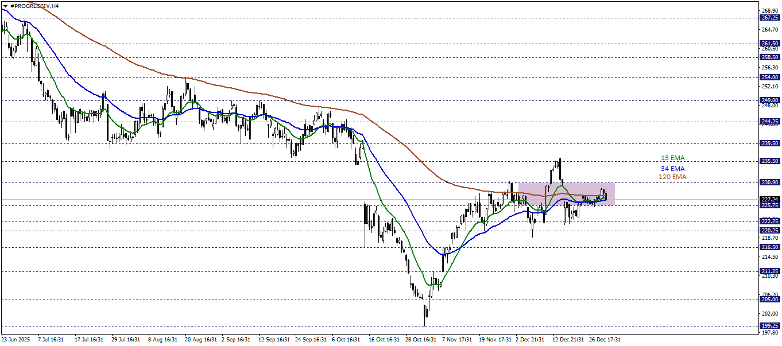
Task: Select the 249.00 price level label
Action: 769,100
